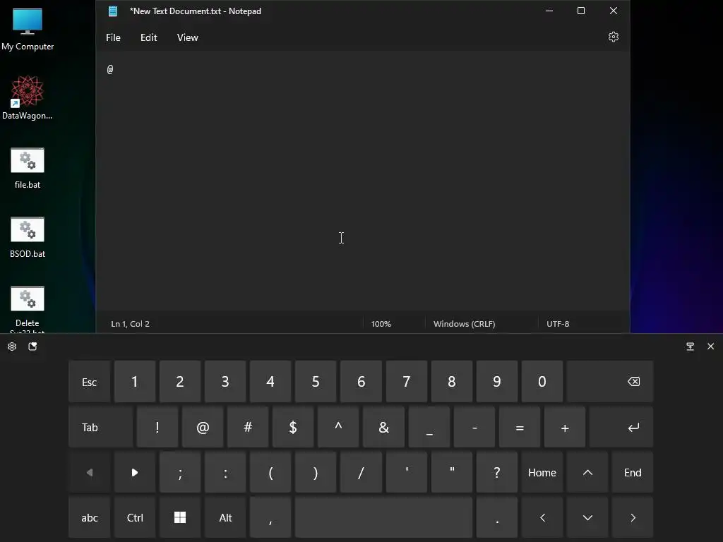Tap the spacebar key
Viewport: 723px width, 542px height.
(x=383, y=517)
